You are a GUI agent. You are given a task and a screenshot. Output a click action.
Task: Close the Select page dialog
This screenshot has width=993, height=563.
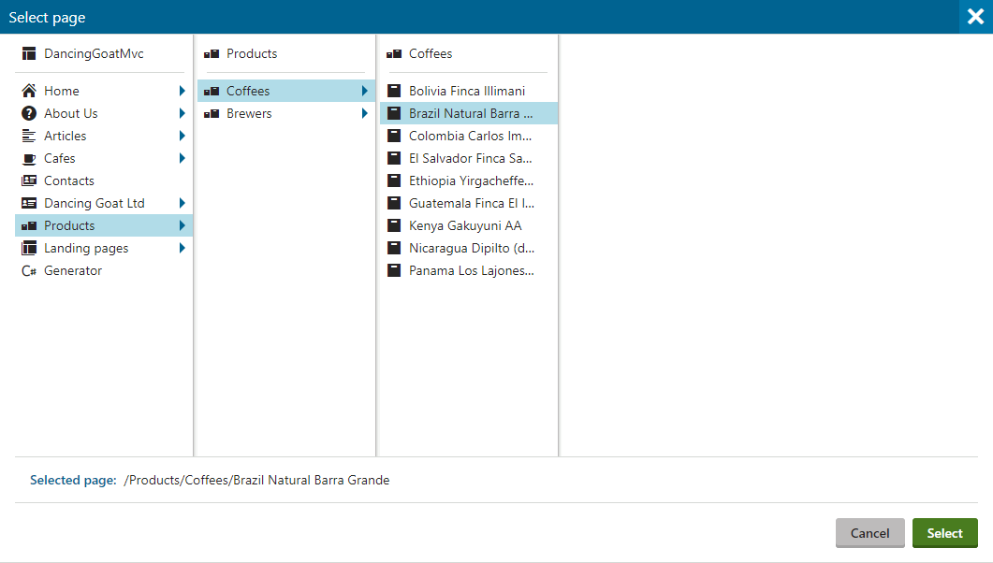pos(975,17)
